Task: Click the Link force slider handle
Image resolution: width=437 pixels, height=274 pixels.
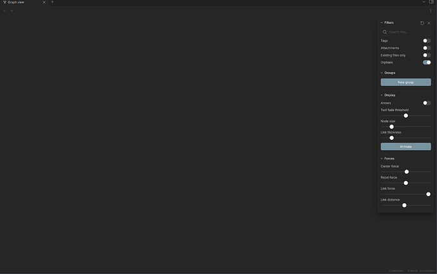Action: pyautogui.click(x=428, y=194)
